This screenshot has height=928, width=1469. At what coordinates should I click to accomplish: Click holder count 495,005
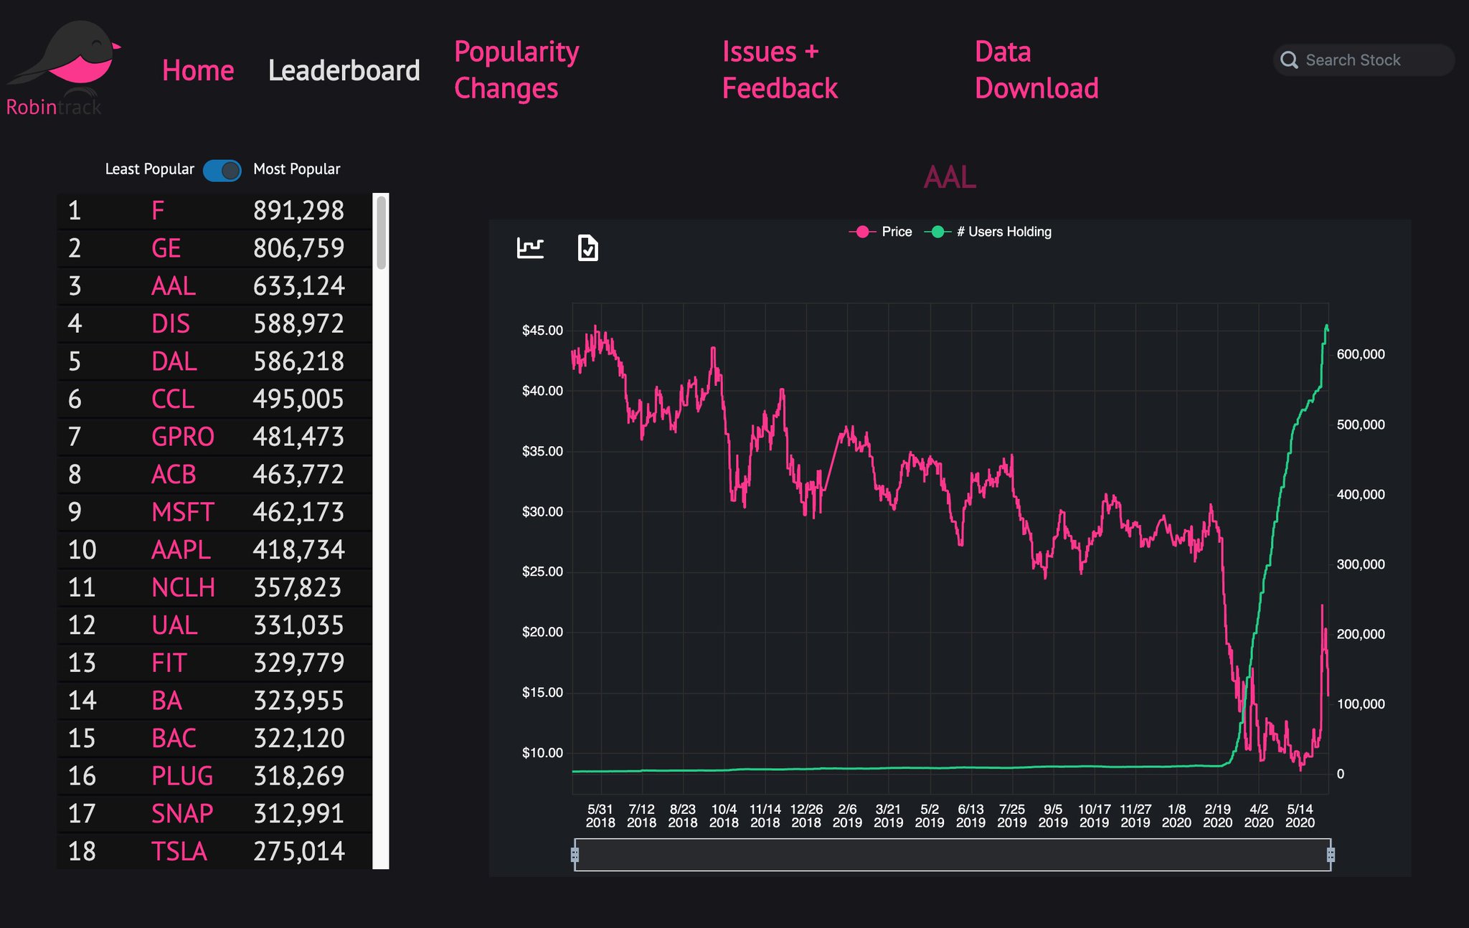pyautogui.click(x=298, y=399)
